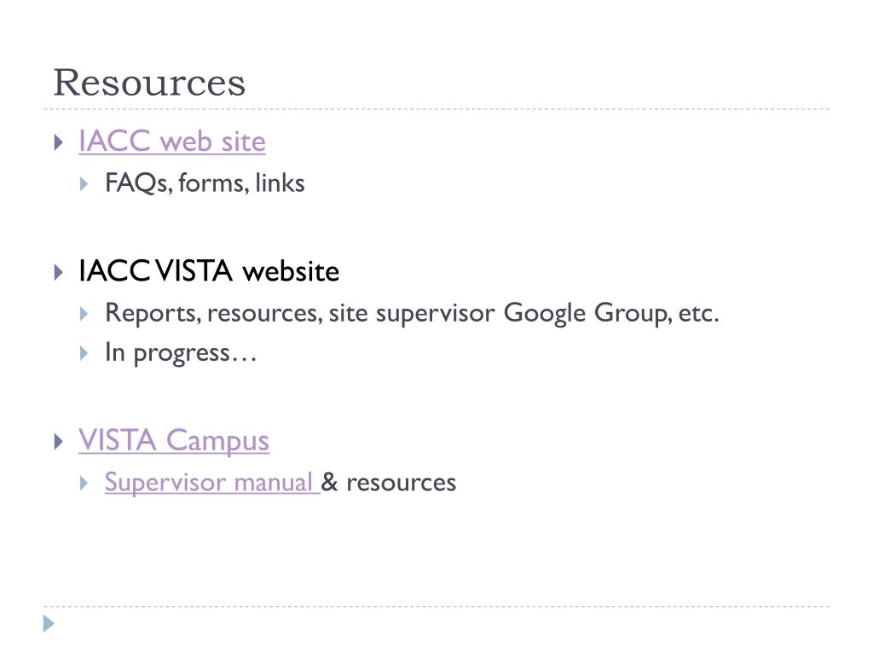Click the sub-bullet arrow before Supervisor manual

coord(84,483)
